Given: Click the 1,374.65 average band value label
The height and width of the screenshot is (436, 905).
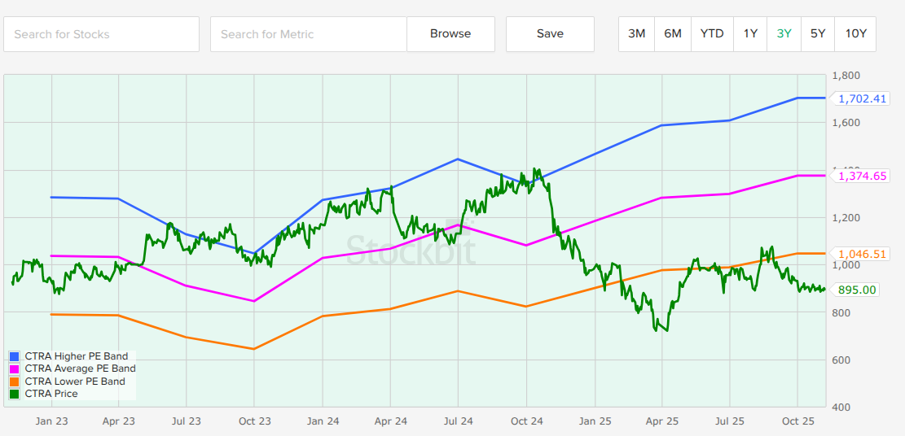Looking at the screenshot, I should click(x=862, y=176).
